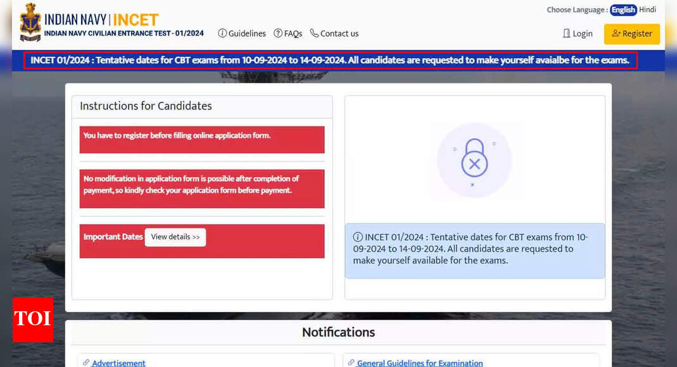Open General Guidelines for Examination link
The image size is (677, 367).
click(x=420, y=363)
